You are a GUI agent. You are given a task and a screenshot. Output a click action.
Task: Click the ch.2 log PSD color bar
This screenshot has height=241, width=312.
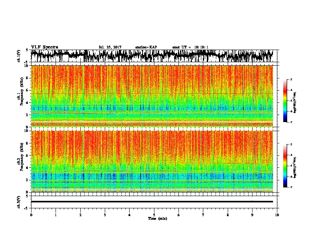tap(285, 166)
